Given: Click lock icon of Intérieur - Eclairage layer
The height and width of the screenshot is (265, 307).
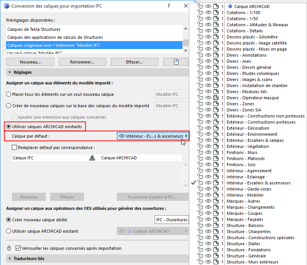Looking at the screenshot, I should tap(200, 177).
